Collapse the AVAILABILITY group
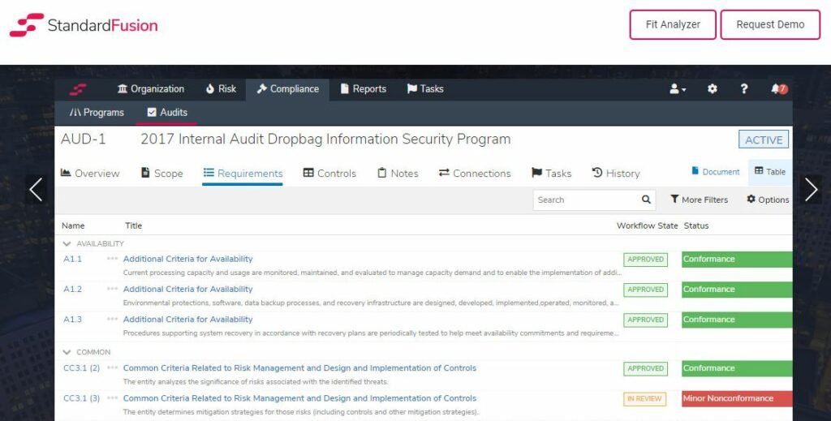This screenshot has width=831, height=421. [67, 243]
